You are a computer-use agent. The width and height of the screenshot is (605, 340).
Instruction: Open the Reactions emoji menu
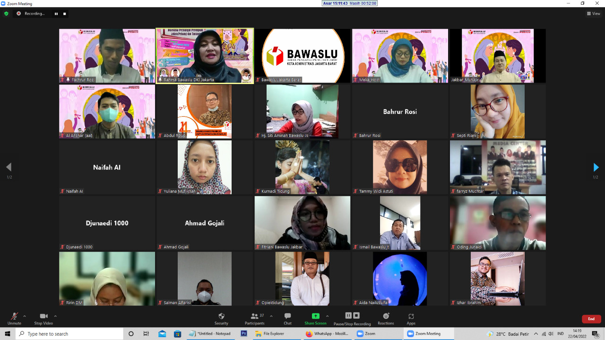tap(386, 318)
